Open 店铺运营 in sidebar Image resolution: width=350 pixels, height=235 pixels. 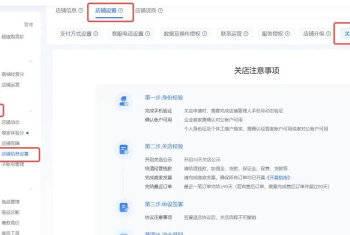10,85
